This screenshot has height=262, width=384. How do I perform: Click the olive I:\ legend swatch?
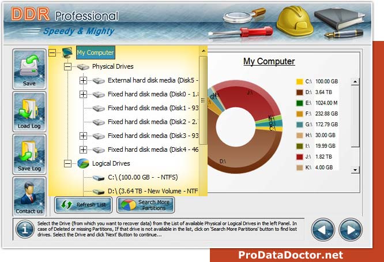coord(300,146)
